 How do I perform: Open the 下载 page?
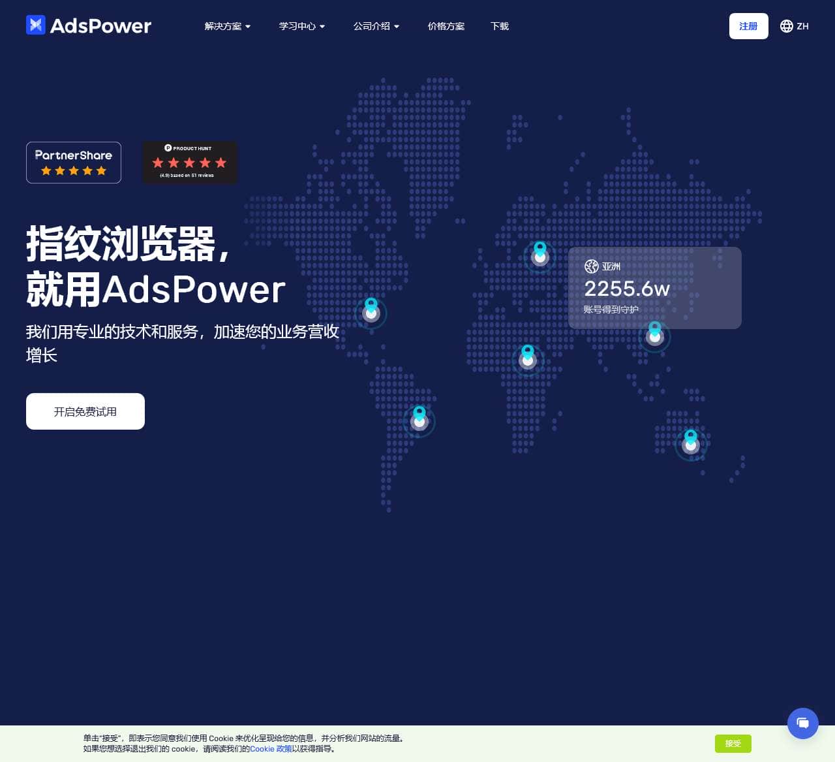[x=500, y=26]
